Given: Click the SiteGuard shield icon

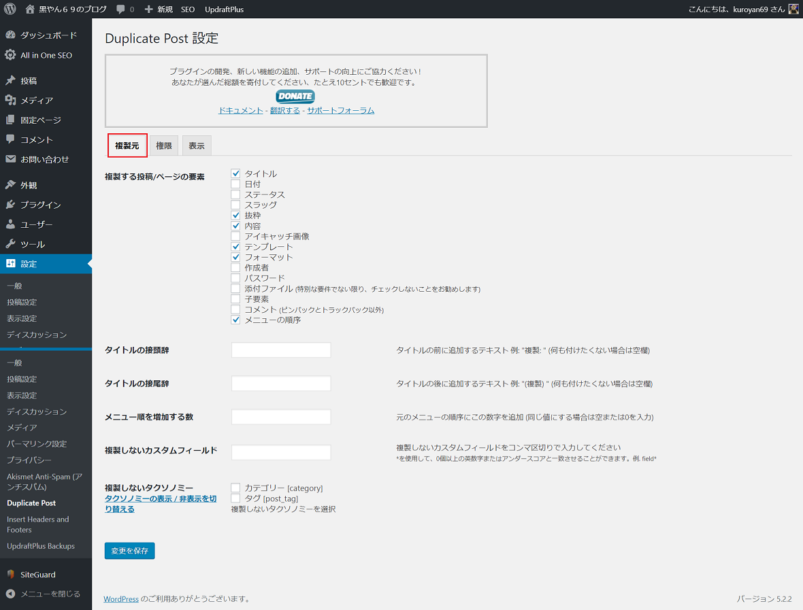Looking at the screenshot, I should click(x=10, y=574).
